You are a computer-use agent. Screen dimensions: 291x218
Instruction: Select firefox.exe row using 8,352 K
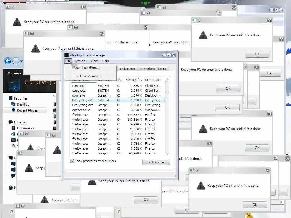pos(118,148)
